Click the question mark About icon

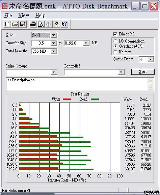coord(56,24)
